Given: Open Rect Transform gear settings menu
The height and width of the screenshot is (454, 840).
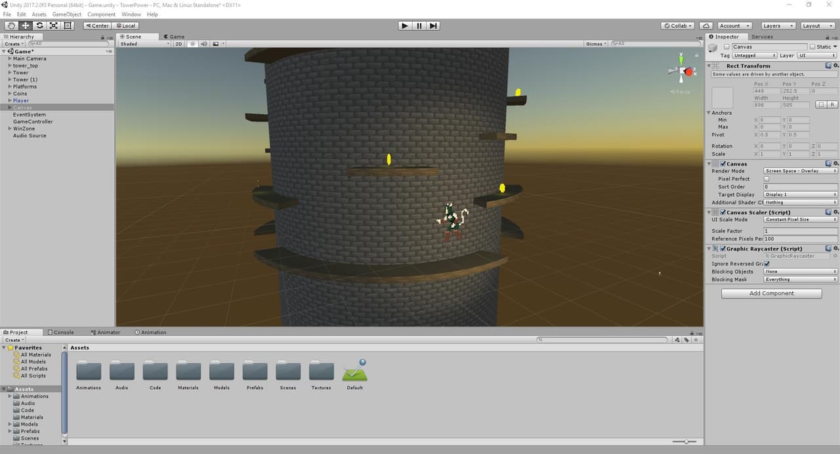Looking at the screenshot, I should 835,66.
